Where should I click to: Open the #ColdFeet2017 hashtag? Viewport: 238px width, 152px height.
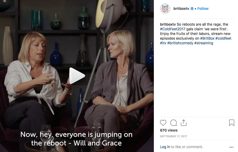click(173, 29)
